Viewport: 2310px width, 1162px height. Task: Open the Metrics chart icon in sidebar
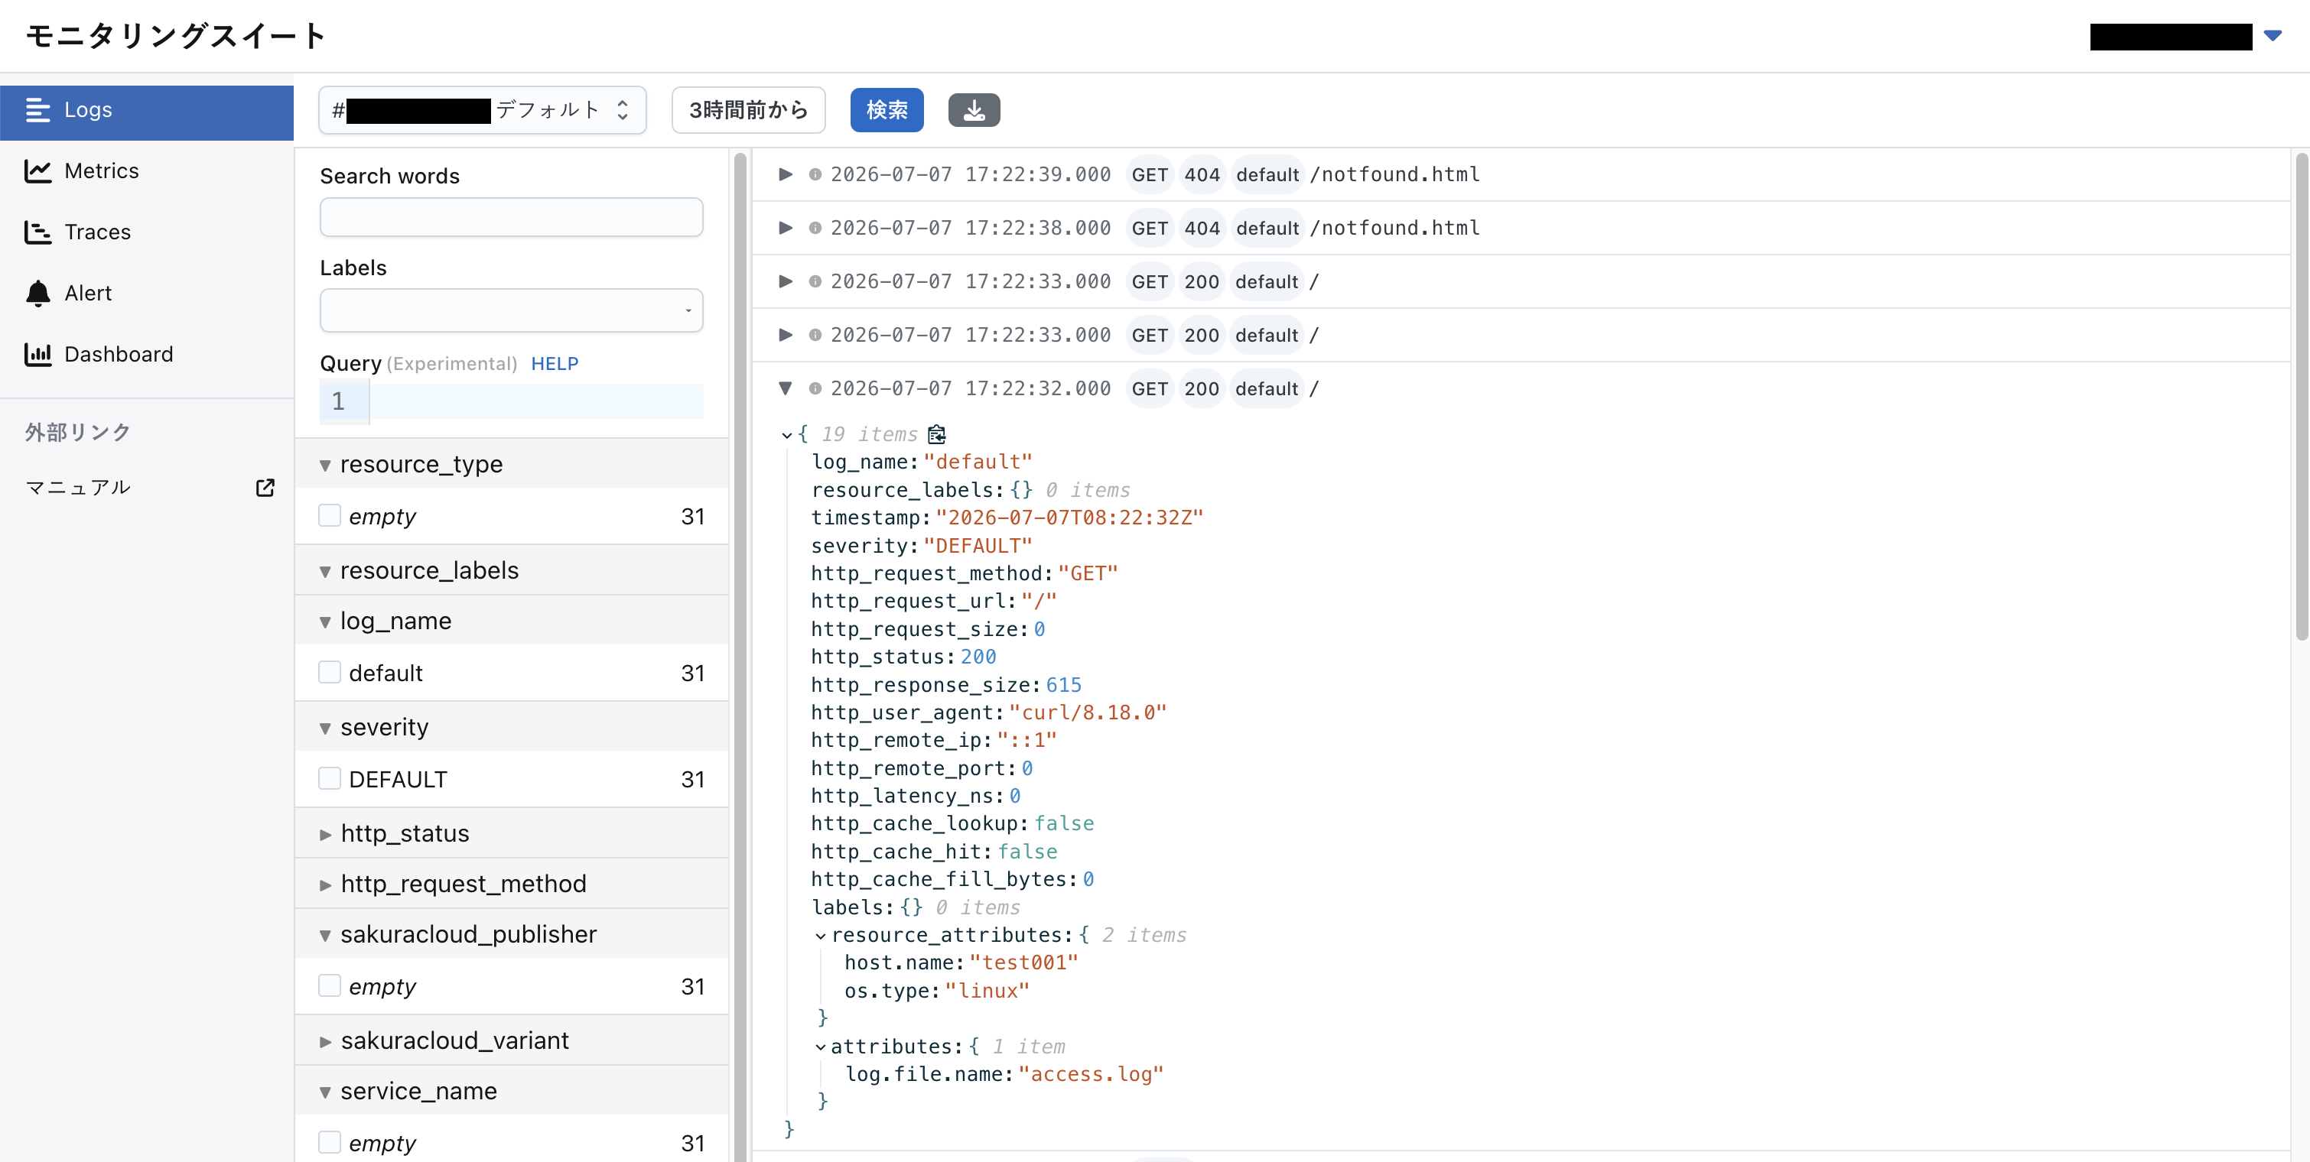(x=37, y=171)
